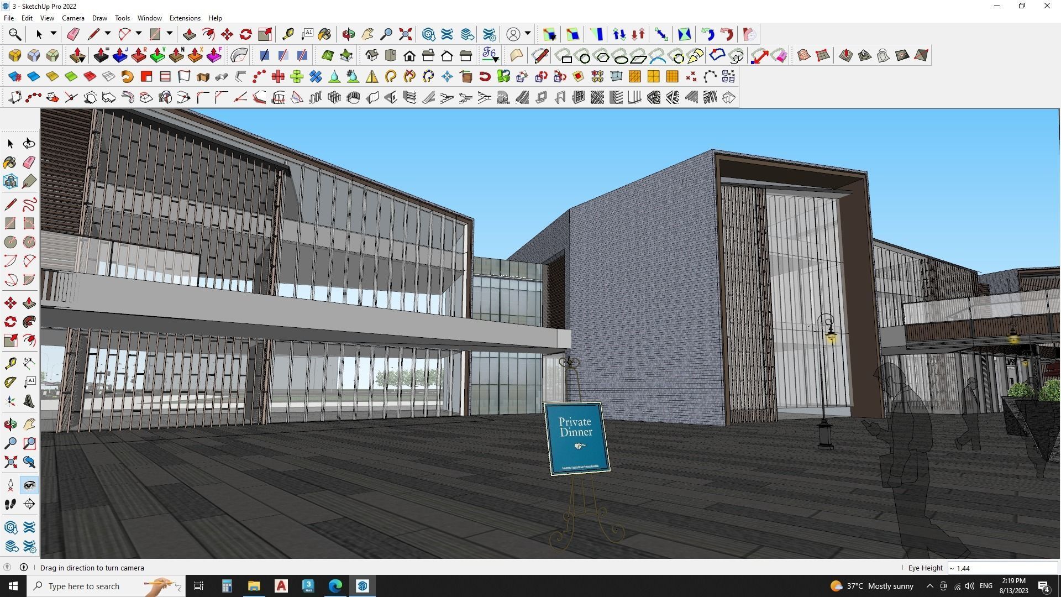
Task: Click Zoom Extents in top toolbar
Action: point(406,34)
